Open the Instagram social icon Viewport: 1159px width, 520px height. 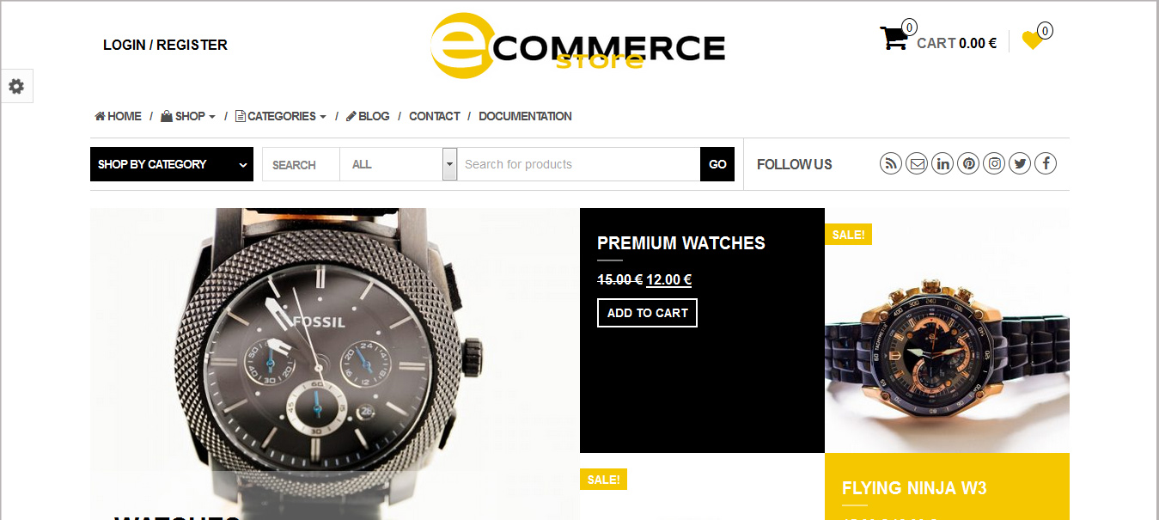tap(994, 163)
